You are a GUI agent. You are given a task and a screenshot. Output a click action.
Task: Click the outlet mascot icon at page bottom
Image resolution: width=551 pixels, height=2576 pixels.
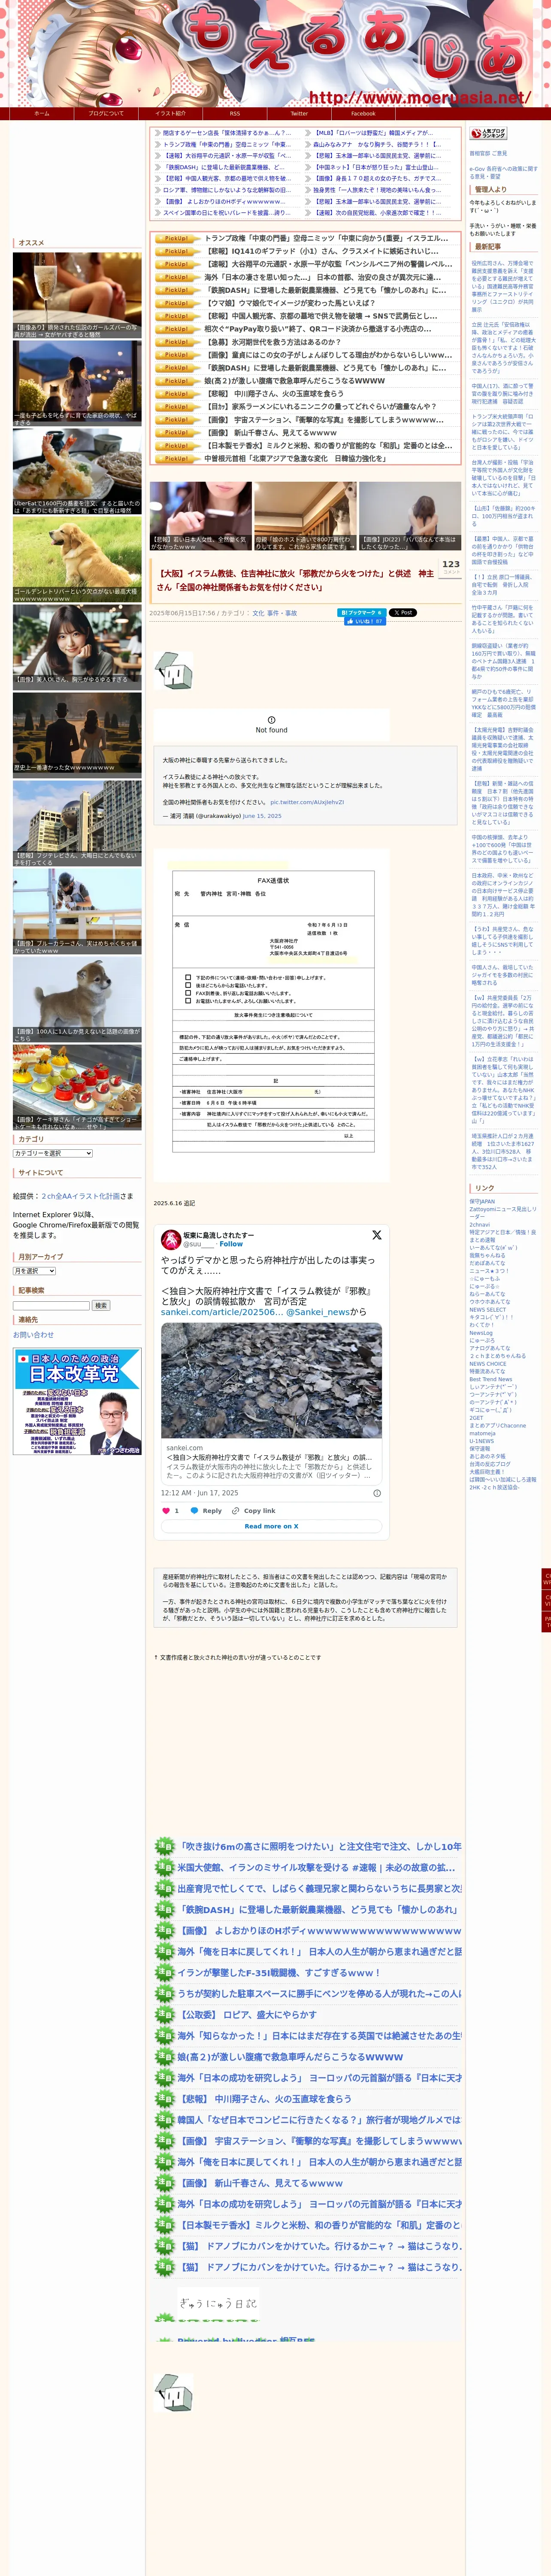(173, 2391)
